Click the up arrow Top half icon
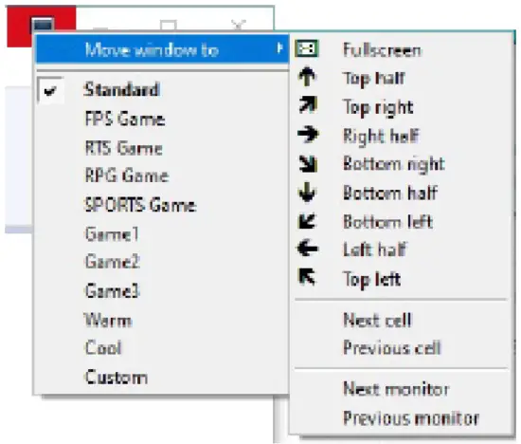 pyautogui.click(x=307, y=77)
